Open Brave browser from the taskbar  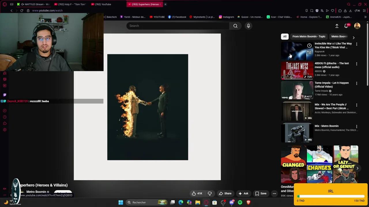click(x=248, y=202)
